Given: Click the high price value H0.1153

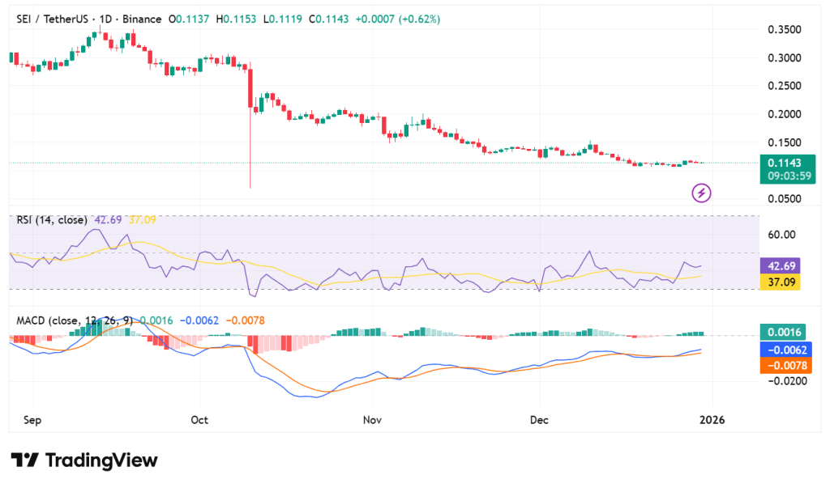Looking at the screenshot, I should pos(236,19).
